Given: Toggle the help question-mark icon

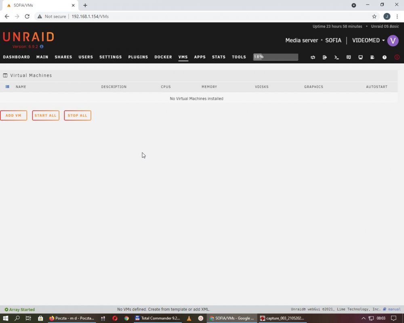Looking at the screenshot, I should [x=385, y=57].
